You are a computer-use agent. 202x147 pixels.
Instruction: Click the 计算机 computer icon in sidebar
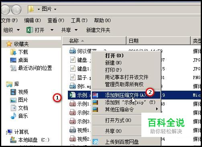9,132
